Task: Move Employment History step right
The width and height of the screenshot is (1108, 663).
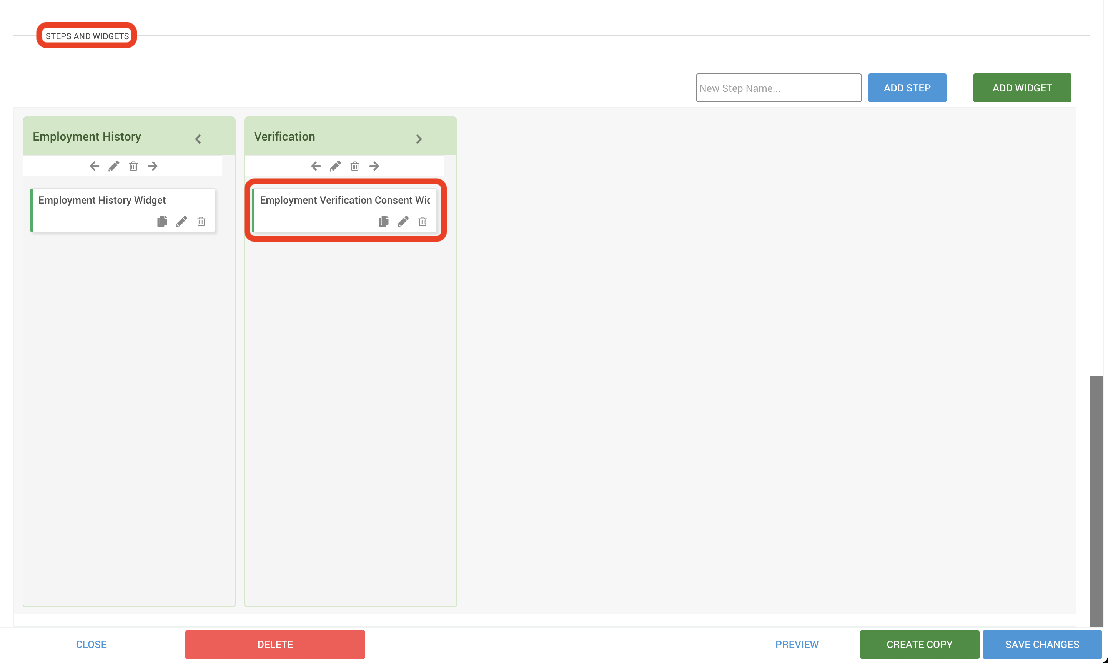Action: coord(153,166)
